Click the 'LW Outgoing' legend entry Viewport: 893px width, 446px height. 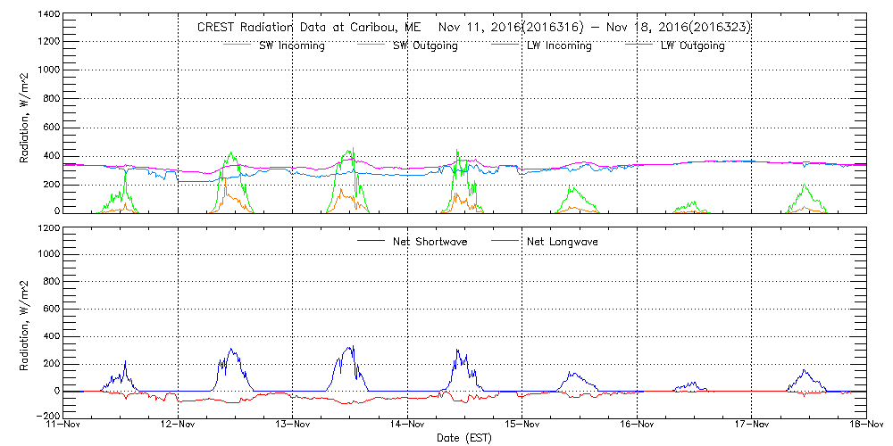pyautogui.click(x=692, y=45)
